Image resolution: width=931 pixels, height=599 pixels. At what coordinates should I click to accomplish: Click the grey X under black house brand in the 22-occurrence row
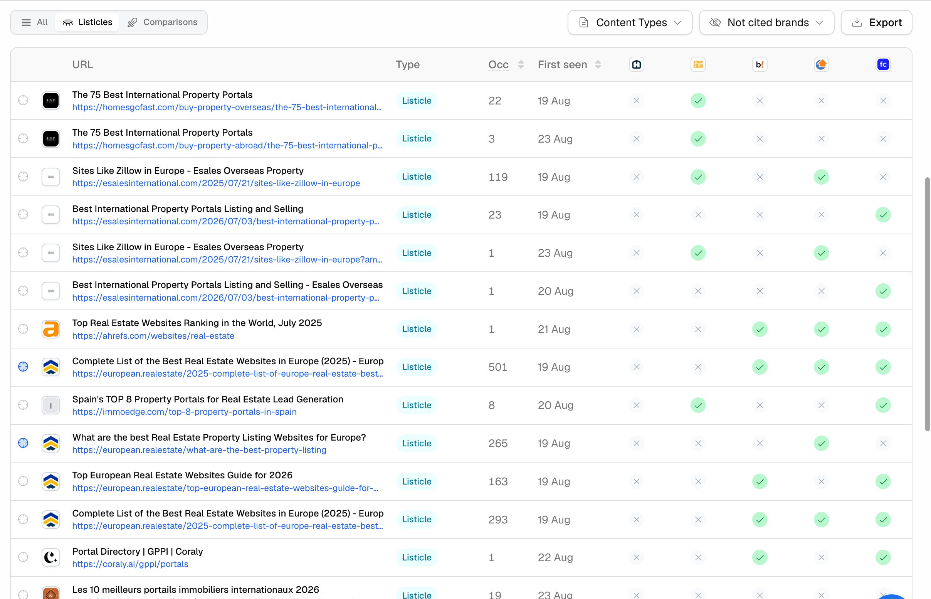(x=636, y=101)
